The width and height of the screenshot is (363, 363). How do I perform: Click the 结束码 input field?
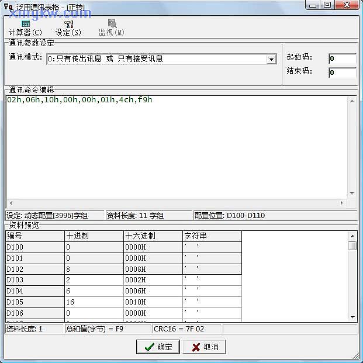tap(342, 73)
